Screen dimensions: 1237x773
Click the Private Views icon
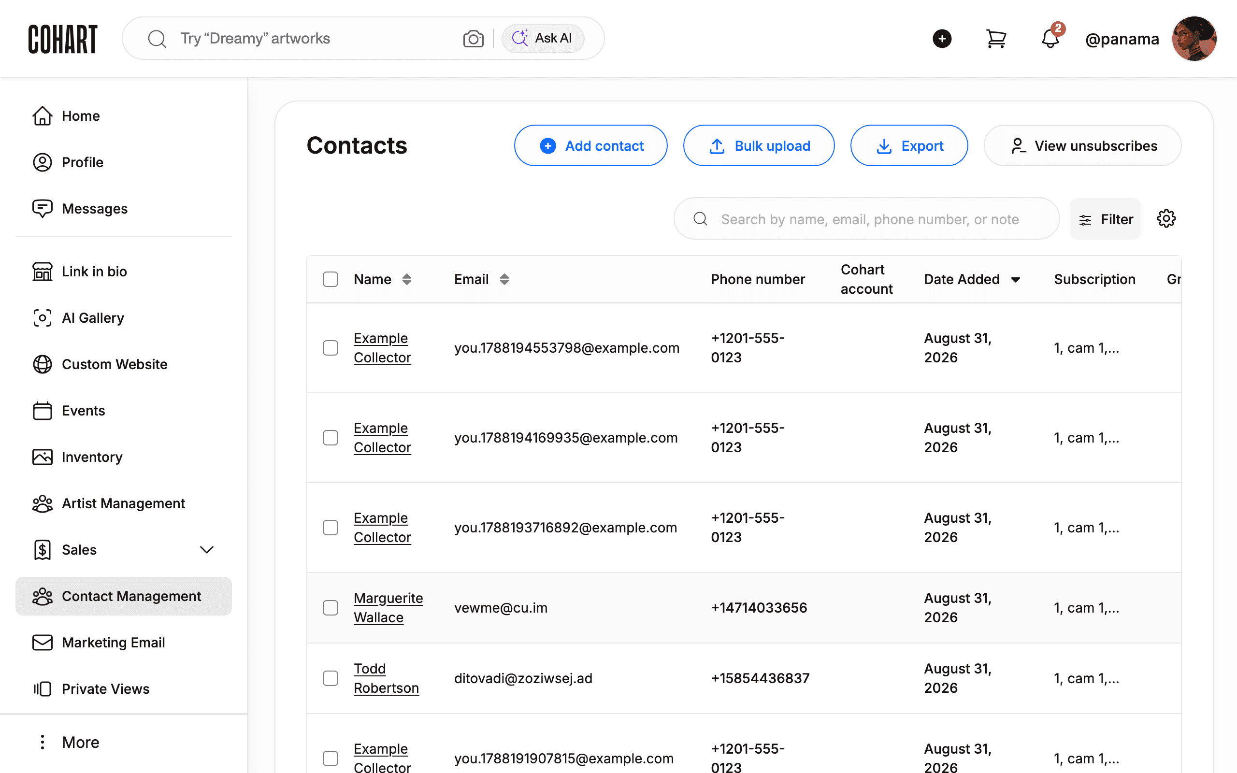tap(43, 689)
